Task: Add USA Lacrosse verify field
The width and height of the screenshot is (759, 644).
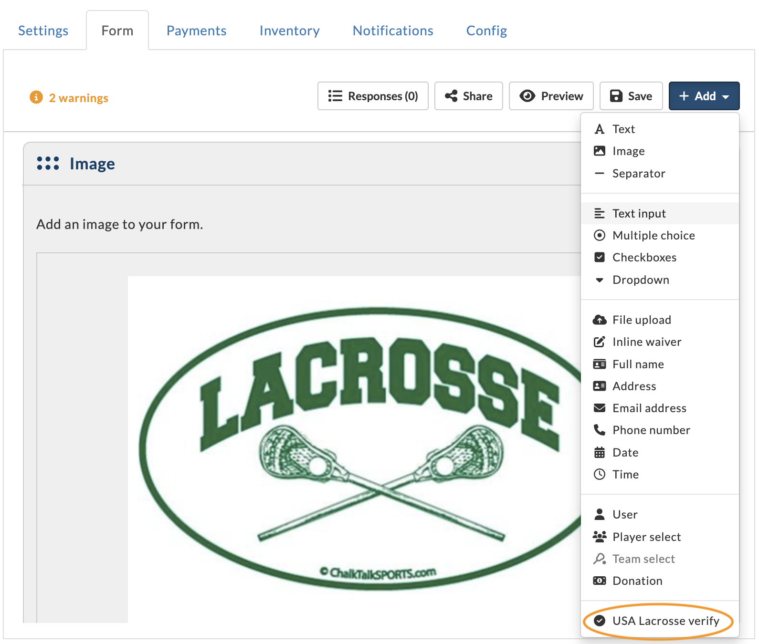Action: [660, 621]
